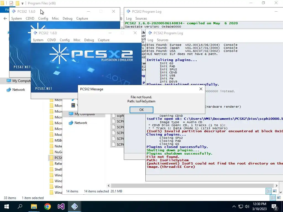Launch Google Chrome from taskbar

[48, 206]
